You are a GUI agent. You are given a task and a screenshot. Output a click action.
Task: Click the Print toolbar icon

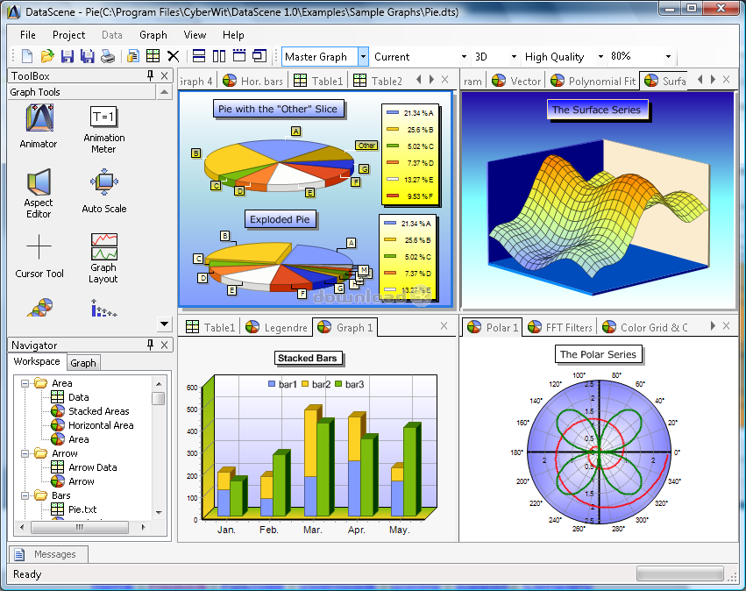(107, 57)
